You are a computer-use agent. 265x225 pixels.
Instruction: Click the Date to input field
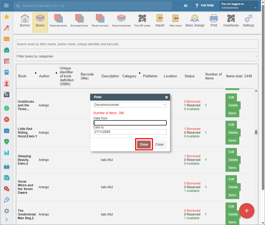(x=130, y=132)
